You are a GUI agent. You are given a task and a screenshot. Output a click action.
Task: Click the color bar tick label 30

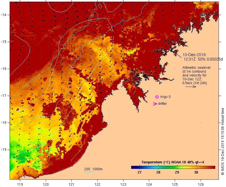pos(196,172)
